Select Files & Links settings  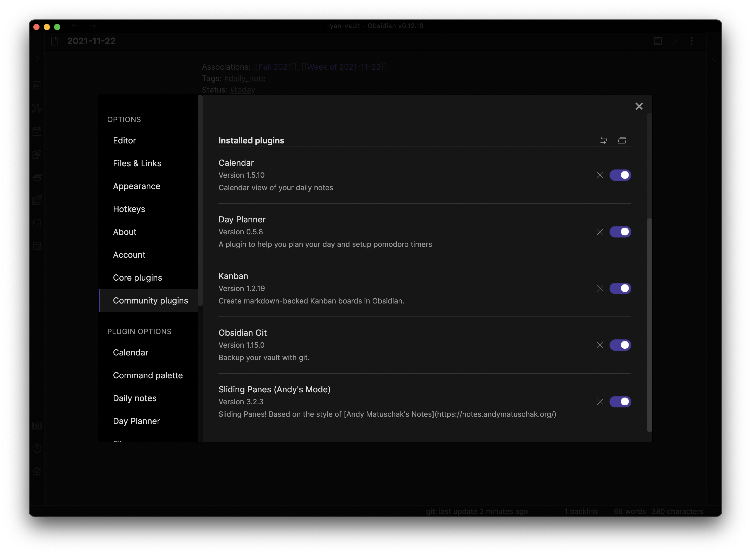click(137, 163)
